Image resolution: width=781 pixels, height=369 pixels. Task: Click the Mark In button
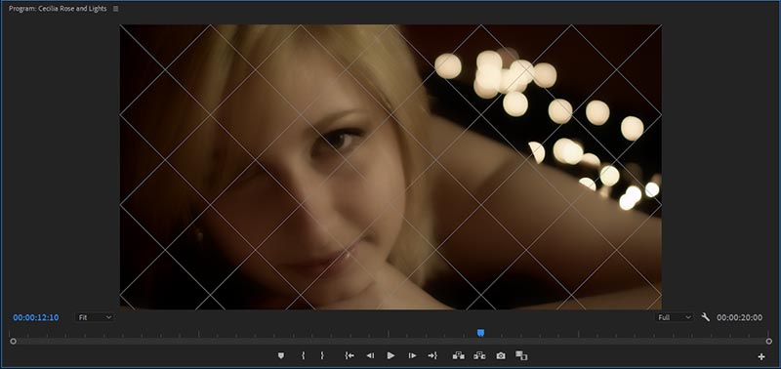click(x=303, y=355)
